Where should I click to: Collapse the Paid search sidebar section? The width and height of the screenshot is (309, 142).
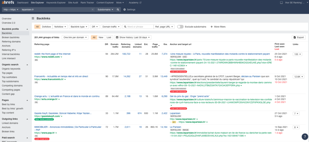coord(27,138)
